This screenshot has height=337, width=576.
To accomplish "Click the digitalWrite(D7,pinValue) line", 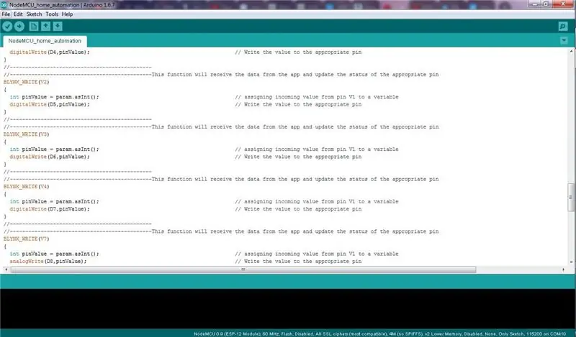I will [x=50, y=209].
